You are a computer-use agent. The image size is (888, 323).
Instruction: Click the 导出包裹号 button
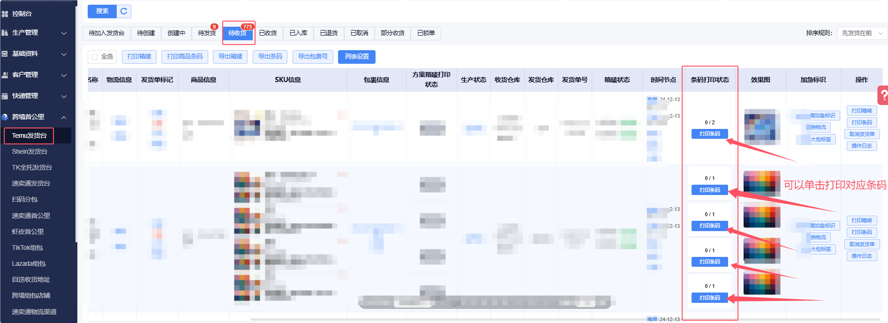(x=313, y=57)
